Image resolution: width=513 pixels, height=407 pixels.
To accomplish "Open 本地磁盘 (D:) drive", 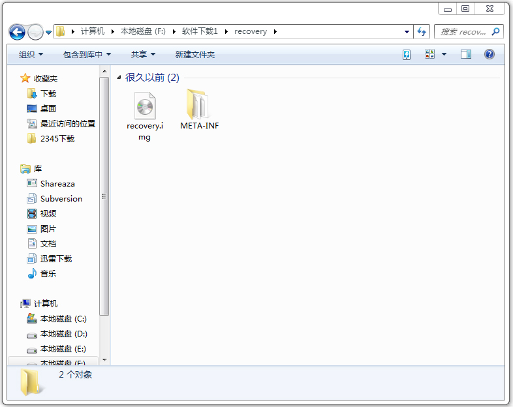I will [64, 334].
